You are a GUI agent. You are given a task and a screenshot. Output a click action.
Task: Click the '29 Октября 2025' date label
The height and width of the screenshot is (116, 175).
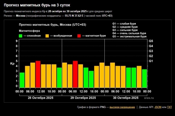click(x=83, y=98)
